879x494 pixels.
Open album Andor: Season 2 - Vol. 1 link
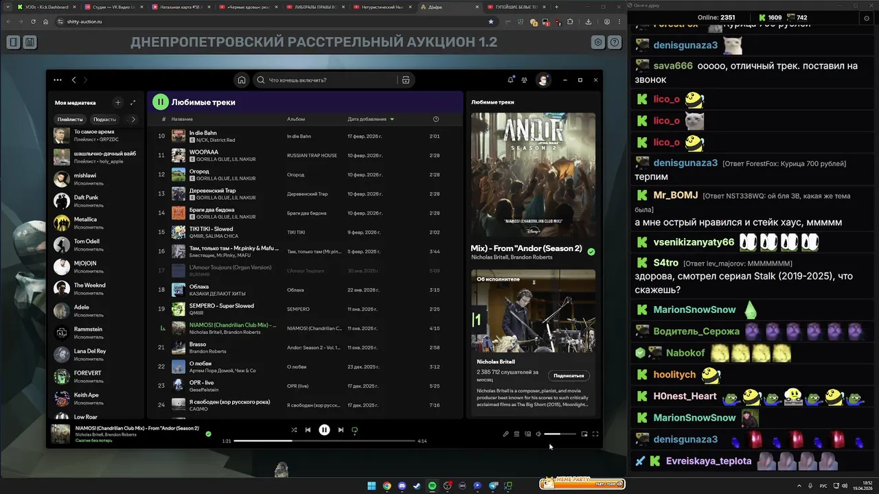click(x=314, y=348)
